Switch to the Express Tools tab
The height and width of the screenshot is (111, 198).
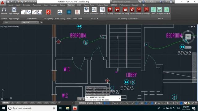[x=89, y=5]
